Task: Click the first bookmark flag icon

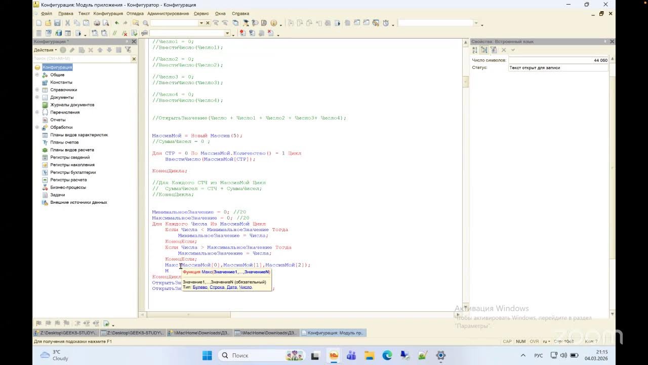Action: click(x=38, y=323)
